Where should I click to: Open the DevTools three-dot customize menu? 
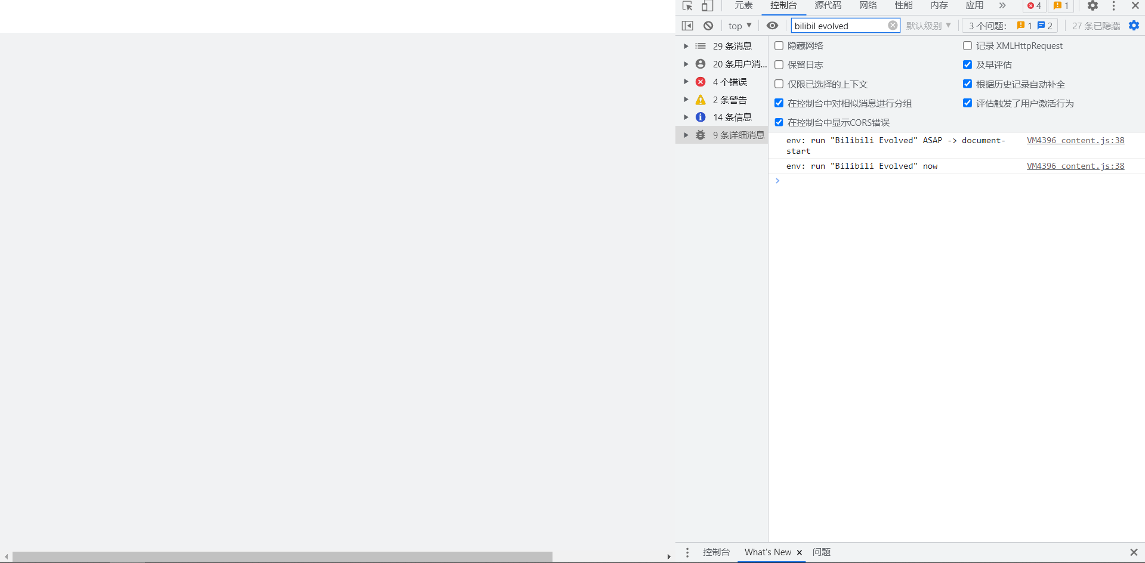[1113, 6]
